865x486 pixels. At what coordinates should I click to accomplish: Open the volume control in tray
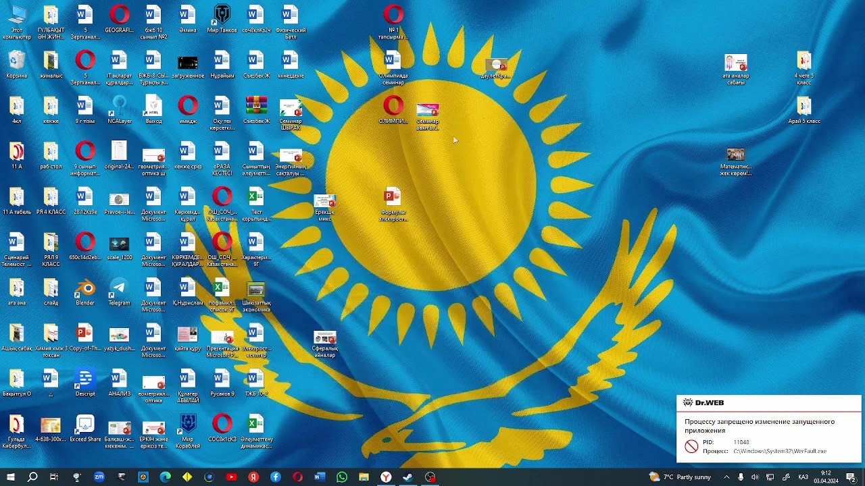(755, 477)
